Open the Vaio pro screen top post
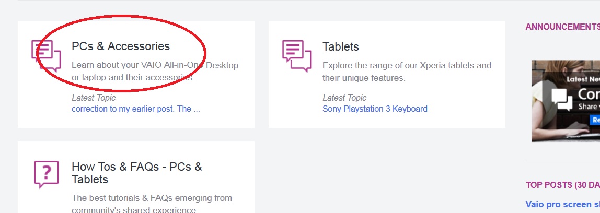 coord(562,204)
